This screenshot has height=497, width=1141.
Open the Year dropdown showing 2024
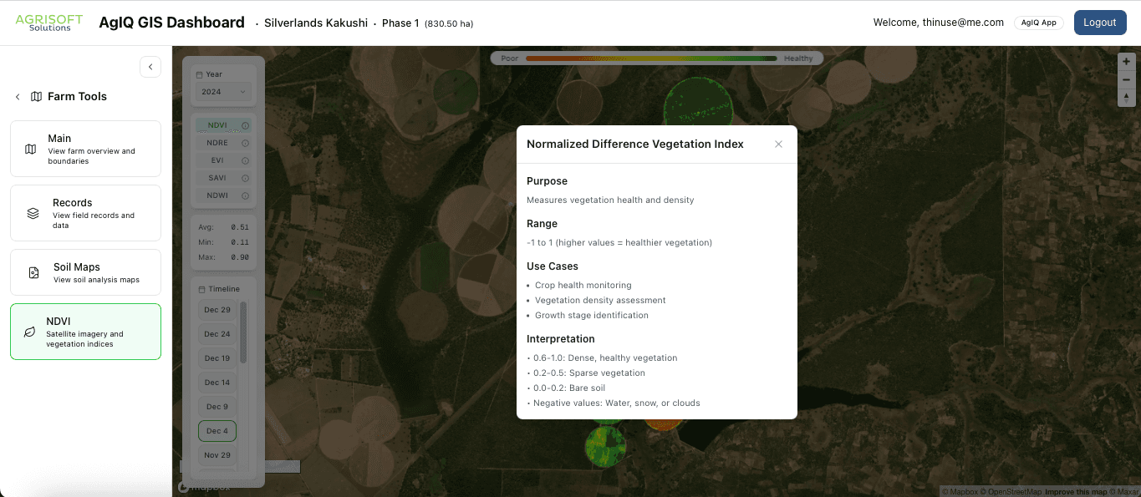222,91
